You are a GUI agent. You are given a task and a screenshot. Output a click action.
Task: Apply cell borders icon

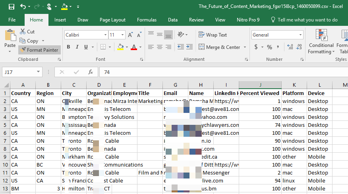pyautogui.click(x=103, y=47)
